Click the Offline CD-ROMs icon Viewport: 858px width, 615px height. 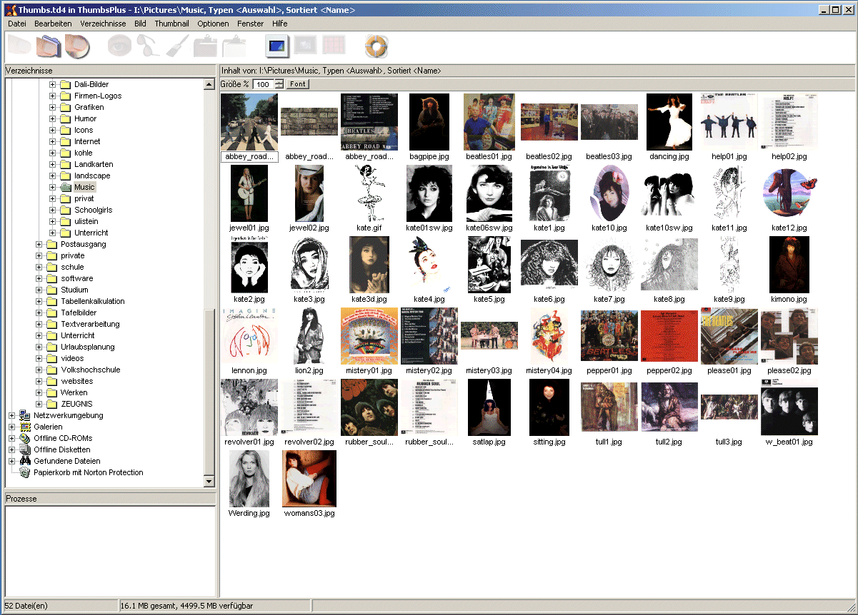point(25,438)
